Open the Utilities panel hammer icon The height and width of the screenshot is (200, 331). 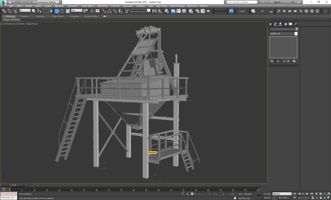point(295,24)
